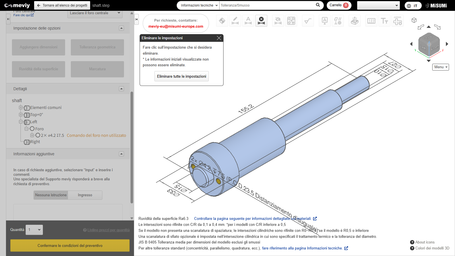
Task: Click the 6VIEWS download icon
Action: click(x=398, y=21)
